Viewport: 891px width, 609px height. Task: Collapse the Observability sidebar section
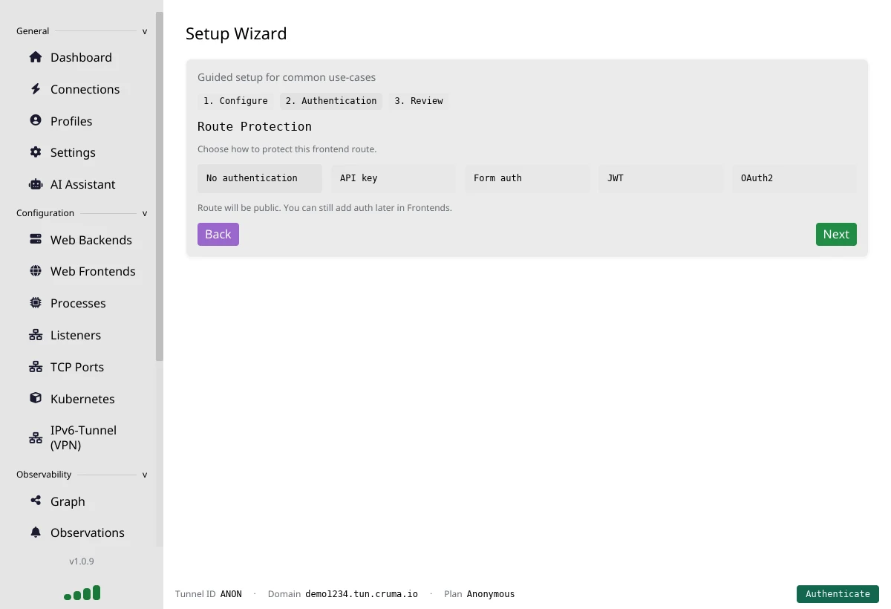(145, 475)
